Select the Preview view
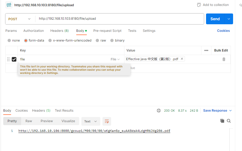Image resolution: width=242 pixels, height=151 pixels. [x=47, y=121]
